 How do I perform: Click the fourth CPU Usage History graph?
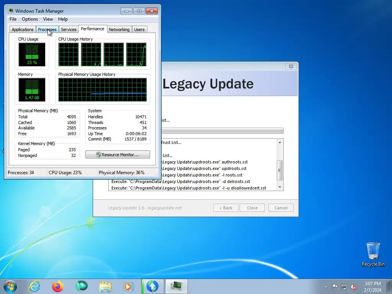(x=136, y=54)
